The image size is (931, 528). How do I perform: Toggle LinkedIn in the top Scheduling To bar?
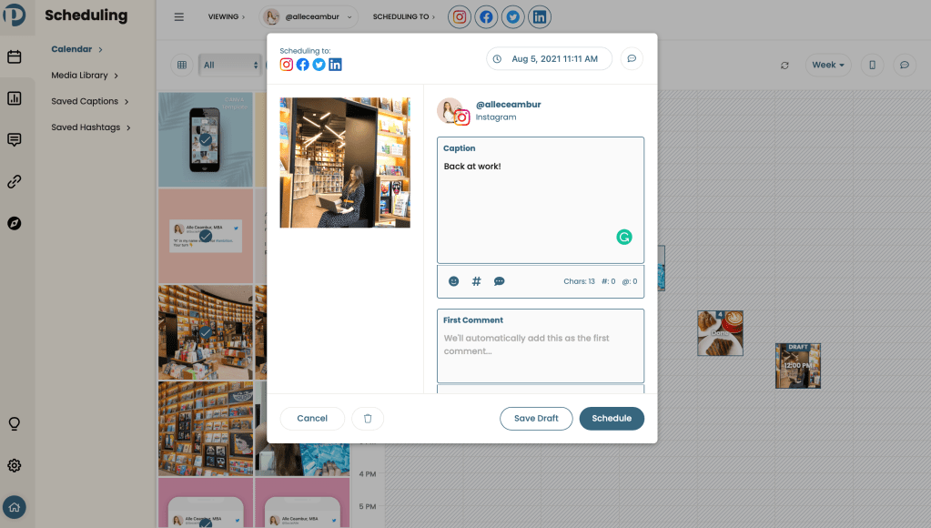(x=540, y=16)
